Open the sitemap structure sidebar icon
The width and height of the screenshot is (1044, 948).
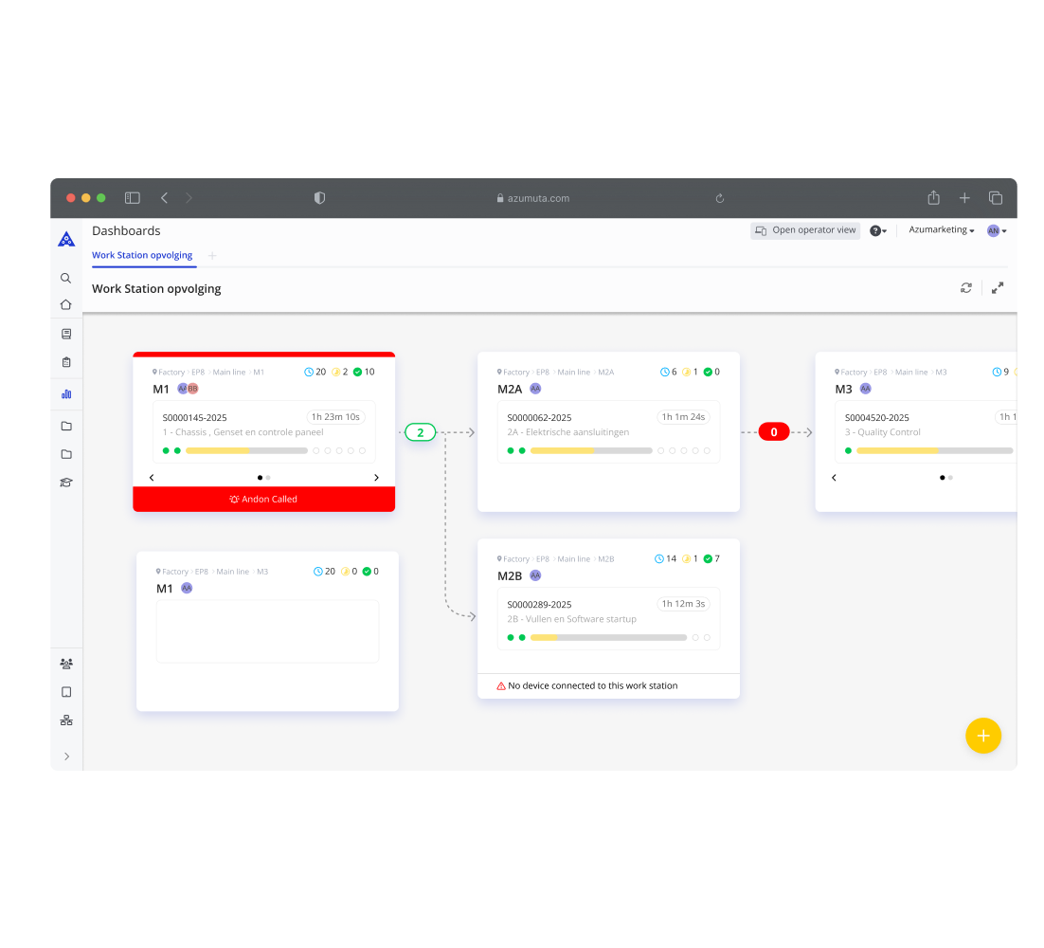[x=66, y=720]
